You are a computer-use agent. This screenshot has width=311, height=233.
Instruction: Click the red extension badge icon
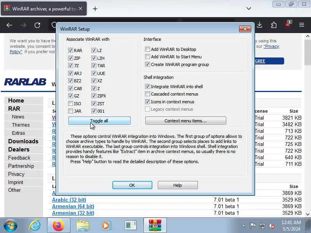point(288,24)
